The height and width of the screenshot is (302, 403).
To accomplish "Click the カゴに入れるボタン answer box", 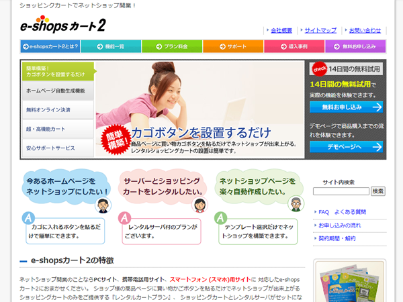I will click(x=65, y=231).
